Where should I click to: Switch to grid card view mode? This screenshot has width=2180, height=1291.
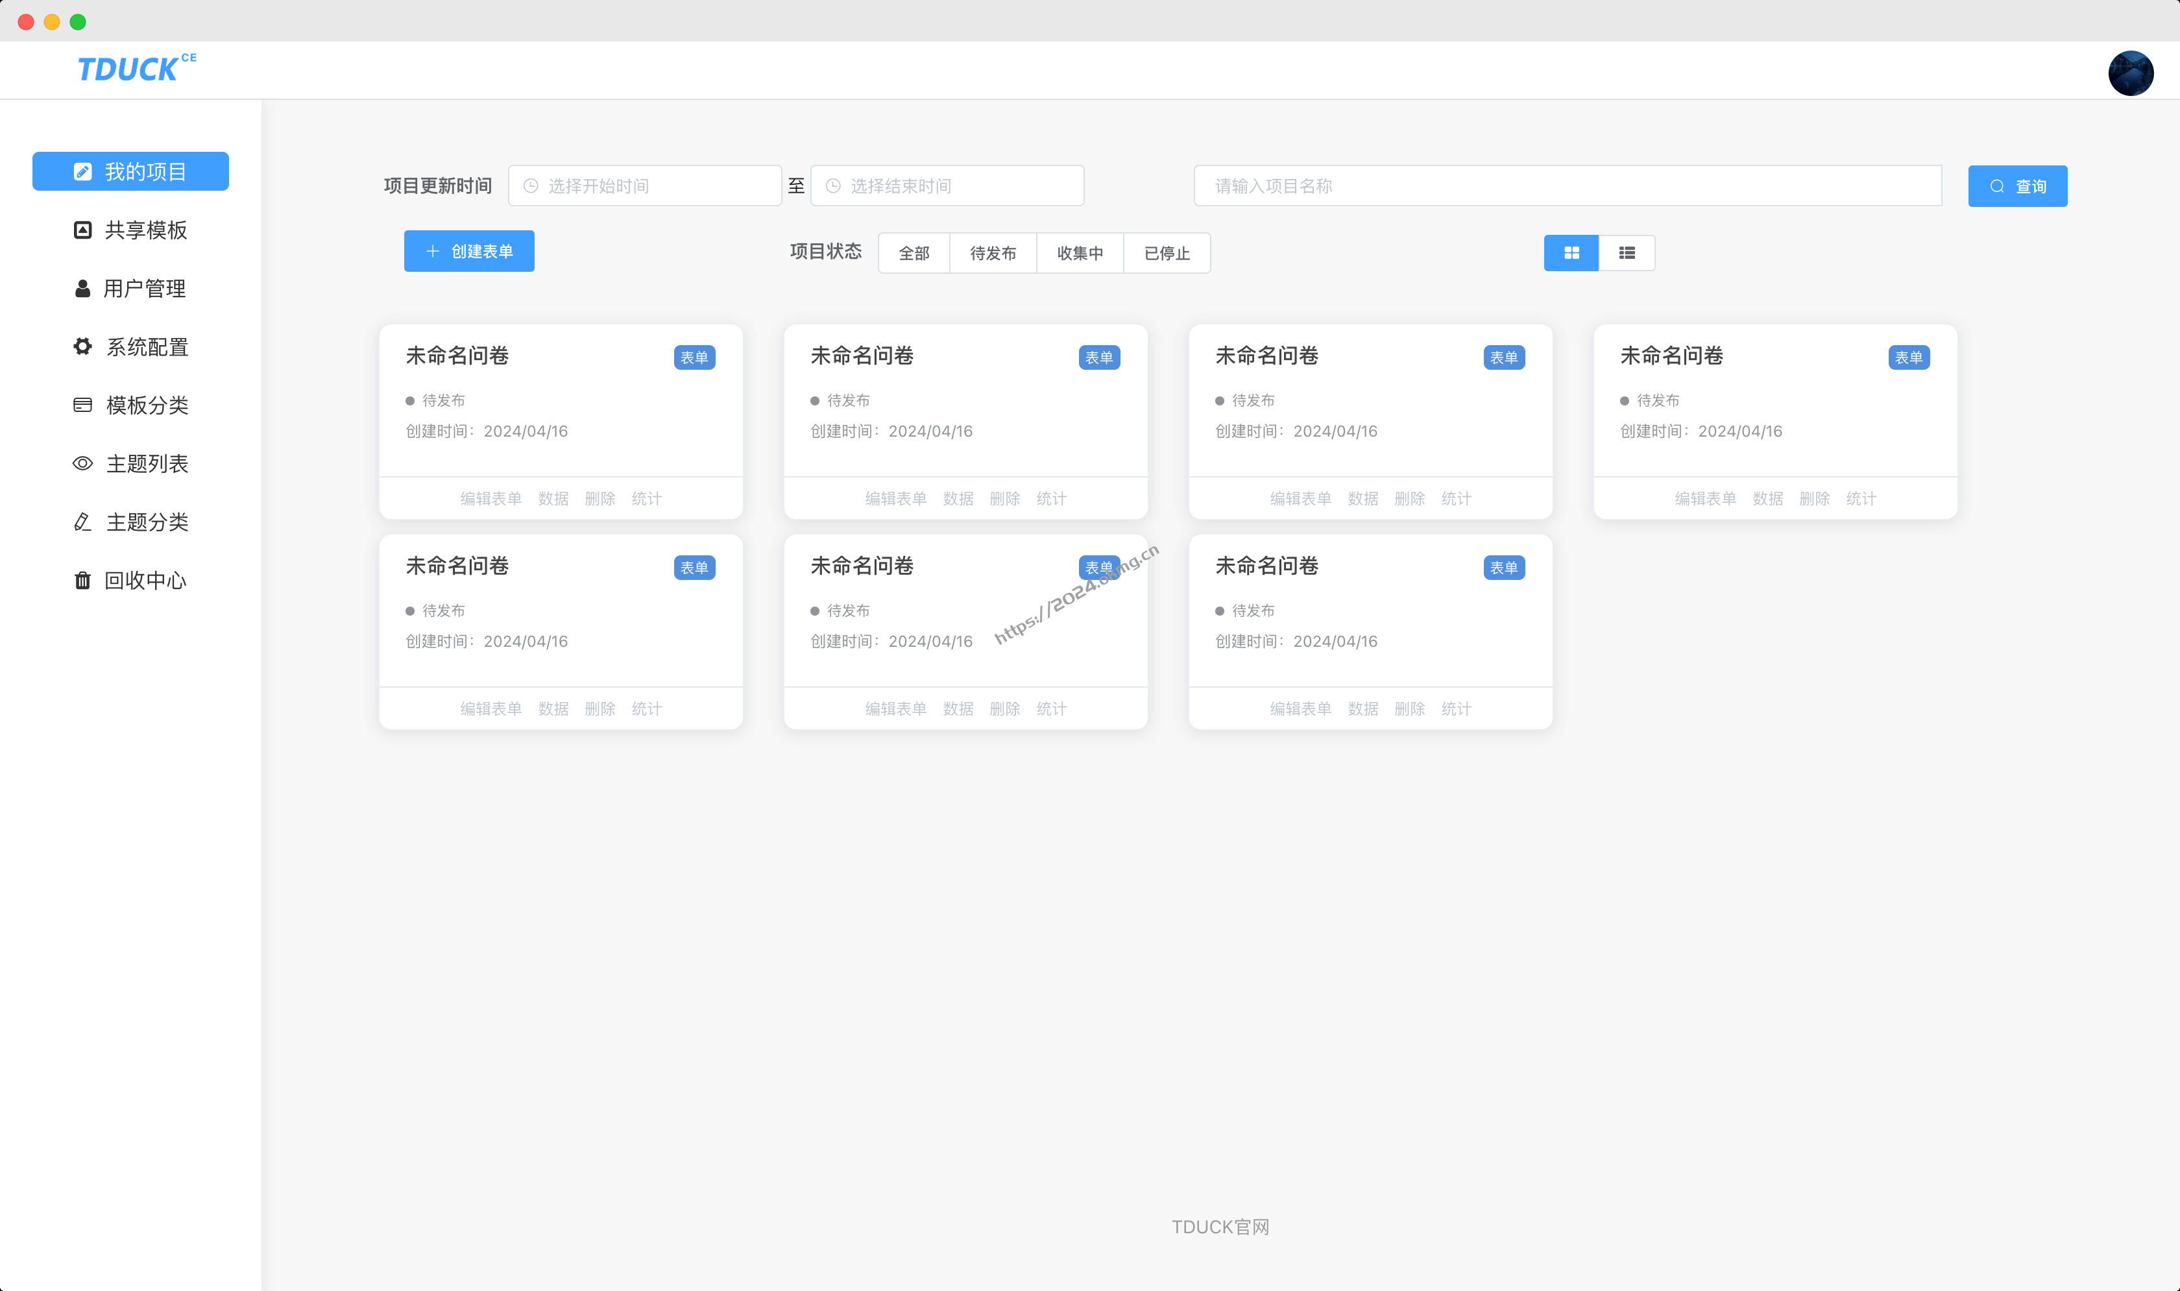(1571, 252)
